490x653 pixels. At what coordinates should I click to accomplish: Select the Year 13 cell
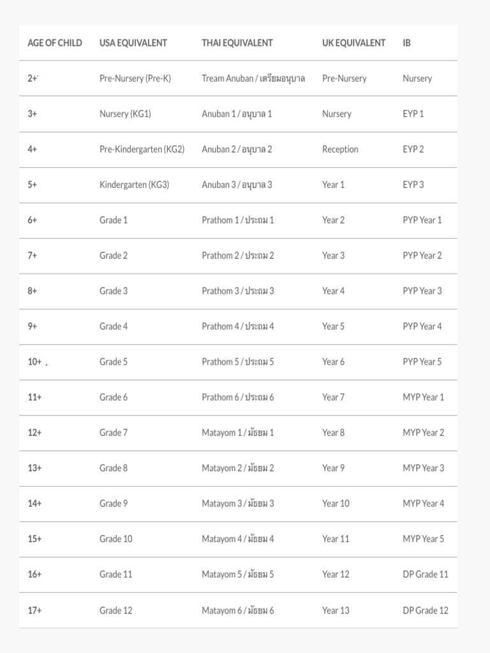(336, 610)
